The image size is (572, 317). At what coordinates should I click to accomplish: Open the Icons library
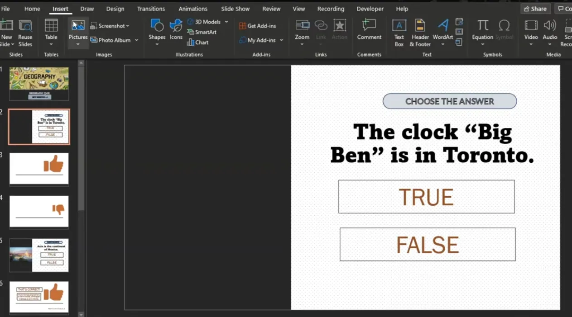(176, 31)
